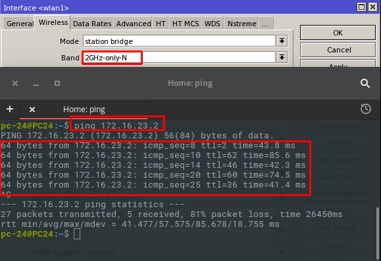Open the Advanced tab

[134, 24]
